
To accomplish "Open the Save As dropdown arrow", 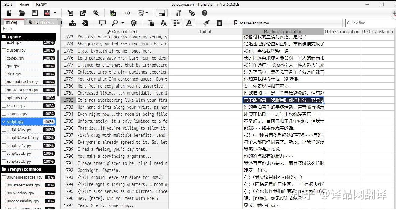I will tap(54, 13).
